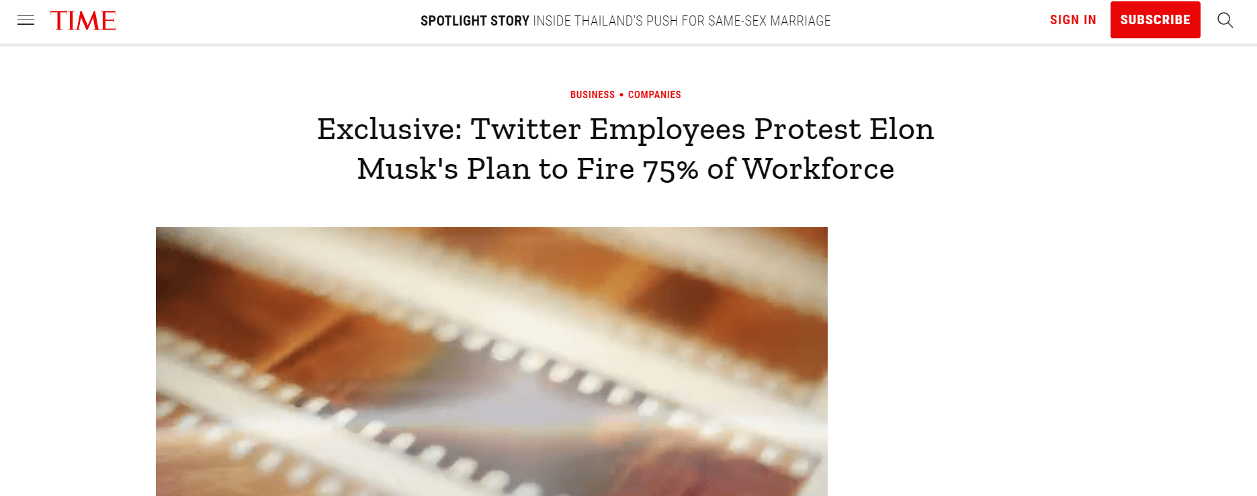This screenshot has height=496, width=1257.
Task: Click the red TIME logo
Action: [x=83, y=21]
